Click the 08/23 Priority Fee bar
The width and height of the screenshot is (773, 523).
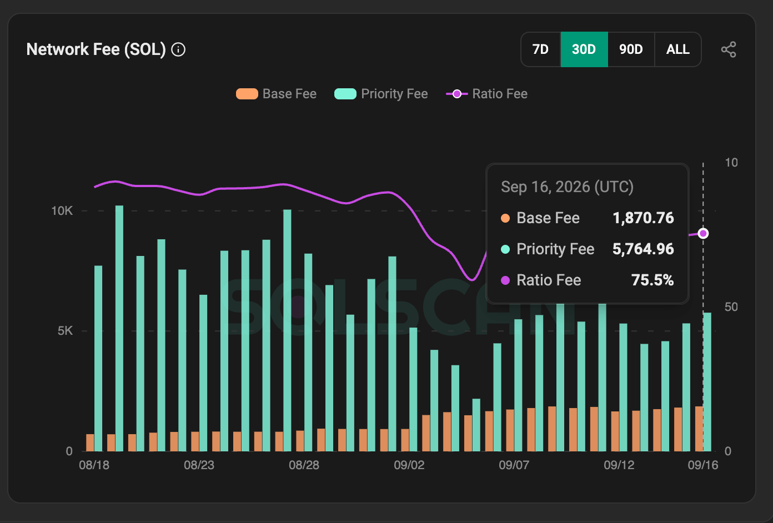point(203,373)
